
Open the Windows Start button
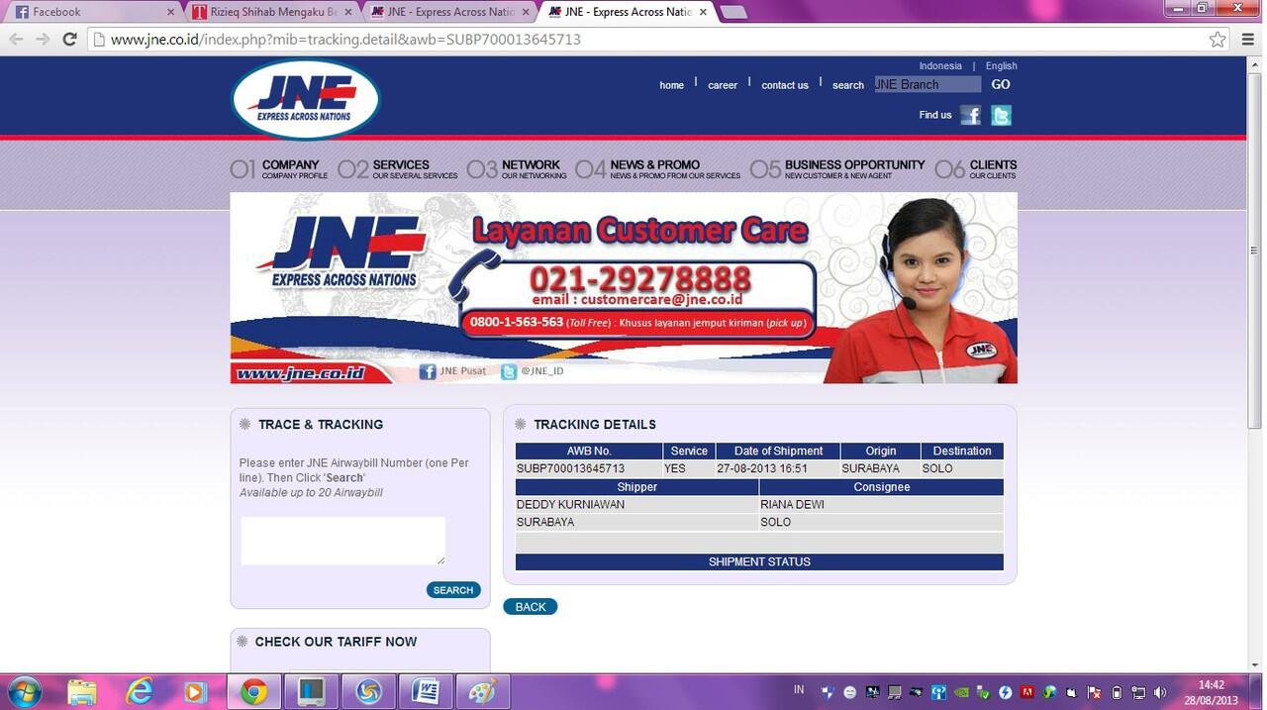point(25,691)
